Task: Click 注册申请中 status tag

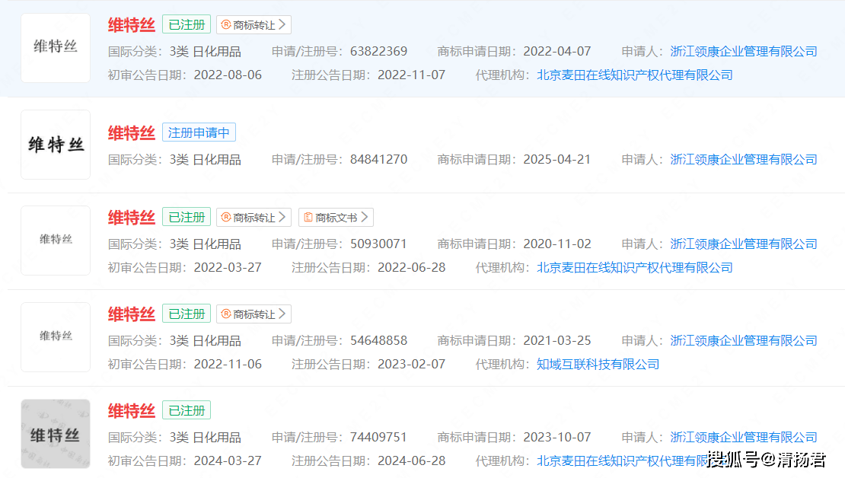Action: pyautogui.click(x=199, y=132)
